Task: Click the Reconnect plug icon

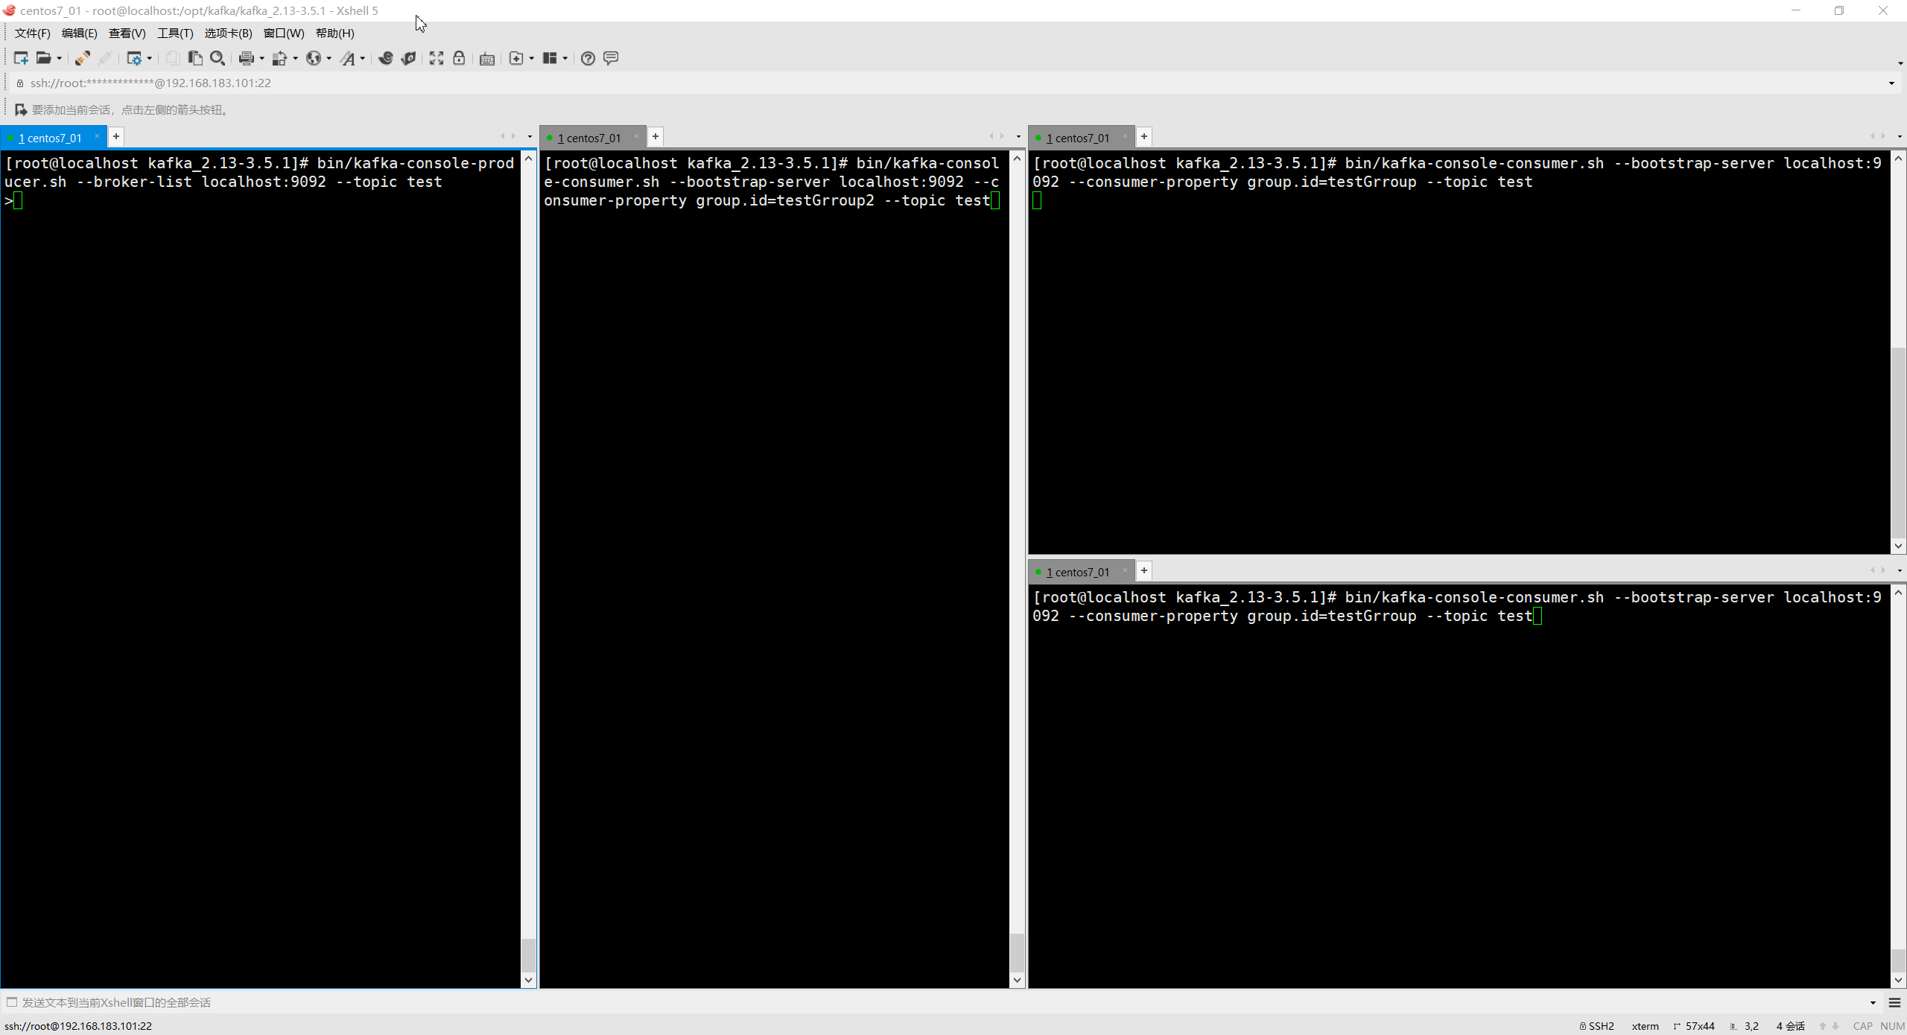Action: point(83,58)
